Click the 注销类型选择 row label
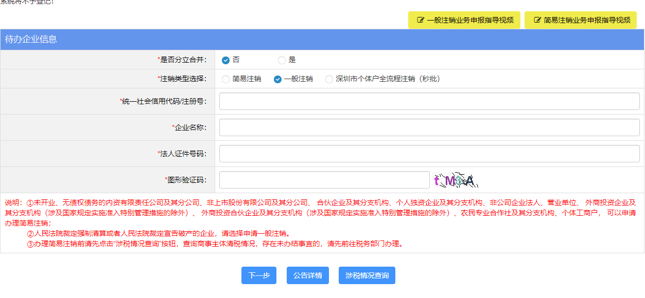 pyautogui.click(x=182, y=79)
